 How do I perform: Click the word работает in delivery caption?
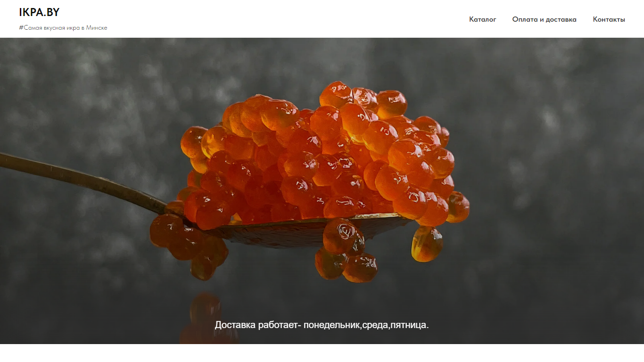[x=278, y=325]
